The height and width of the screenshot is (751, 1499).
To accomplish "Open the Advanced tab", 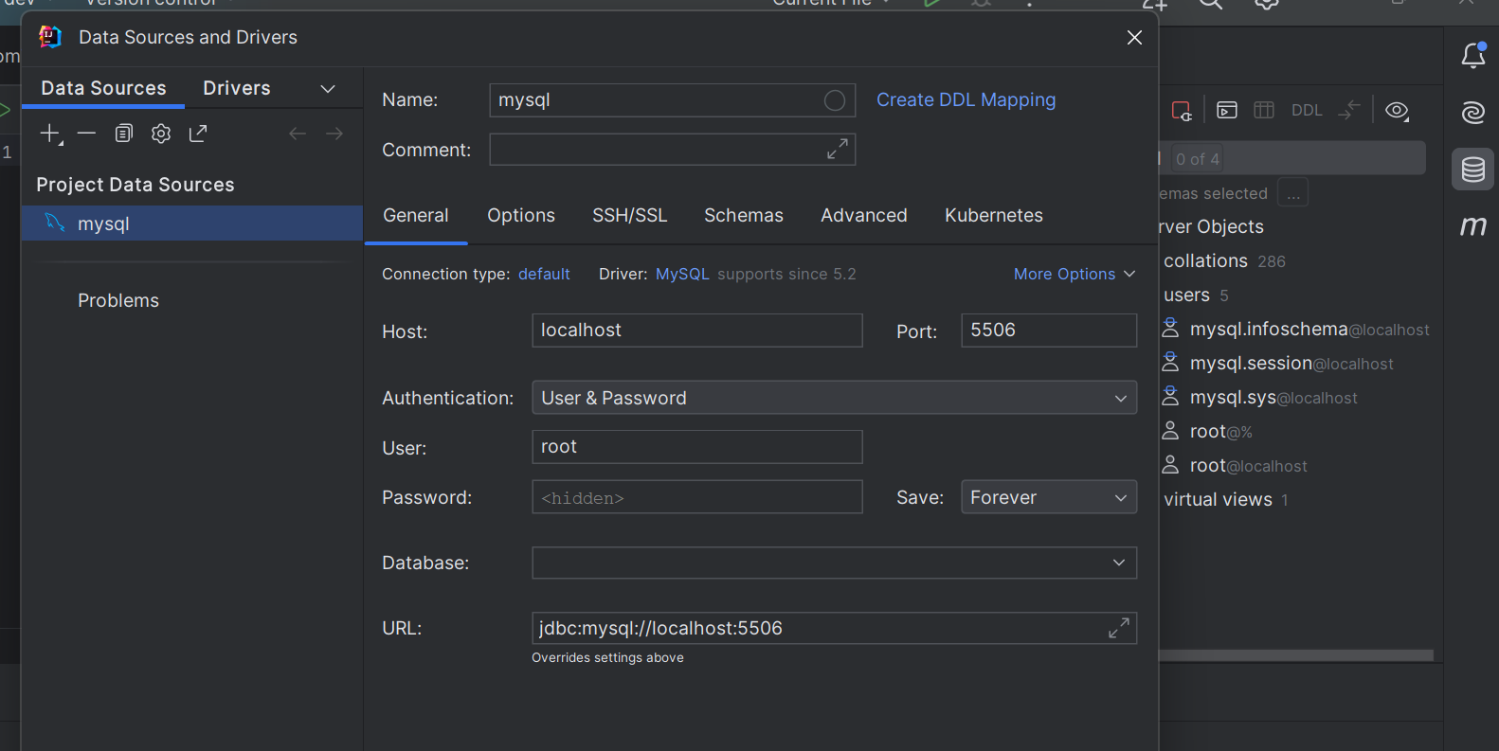I will point(864,215).
